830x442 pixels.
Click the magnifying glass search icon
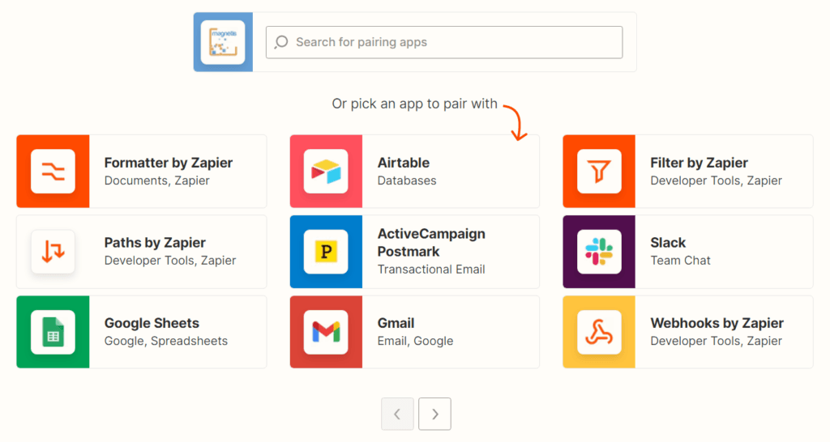click(281, 42)
